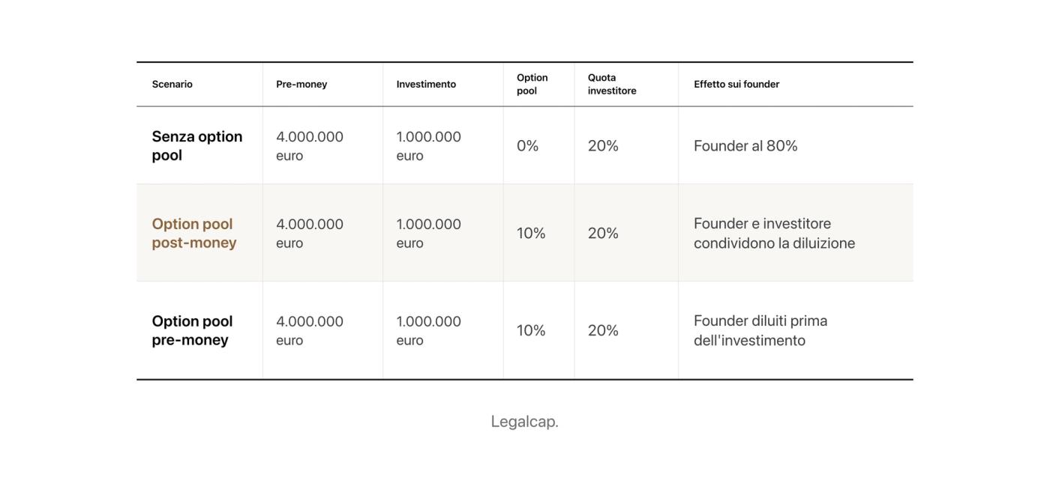Screen dimensions: 1050x492
Task: Select the Option pool column header
Action: 532,84
